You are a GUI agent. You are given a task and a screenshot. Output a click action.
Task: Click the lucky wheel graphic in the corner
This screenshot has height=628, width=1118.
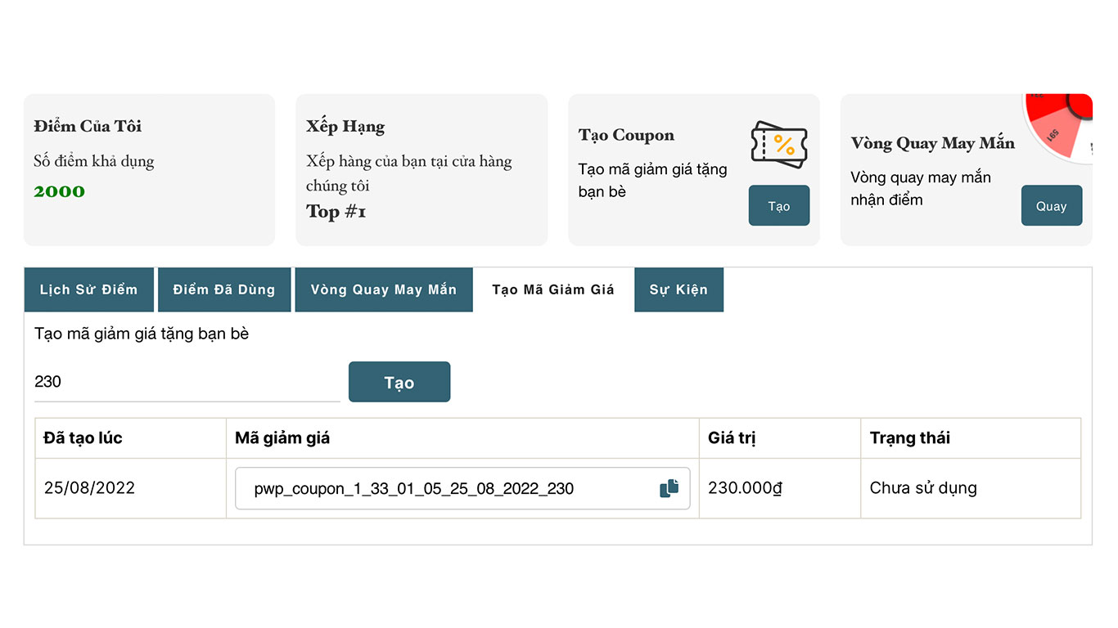pos(1058,123)
